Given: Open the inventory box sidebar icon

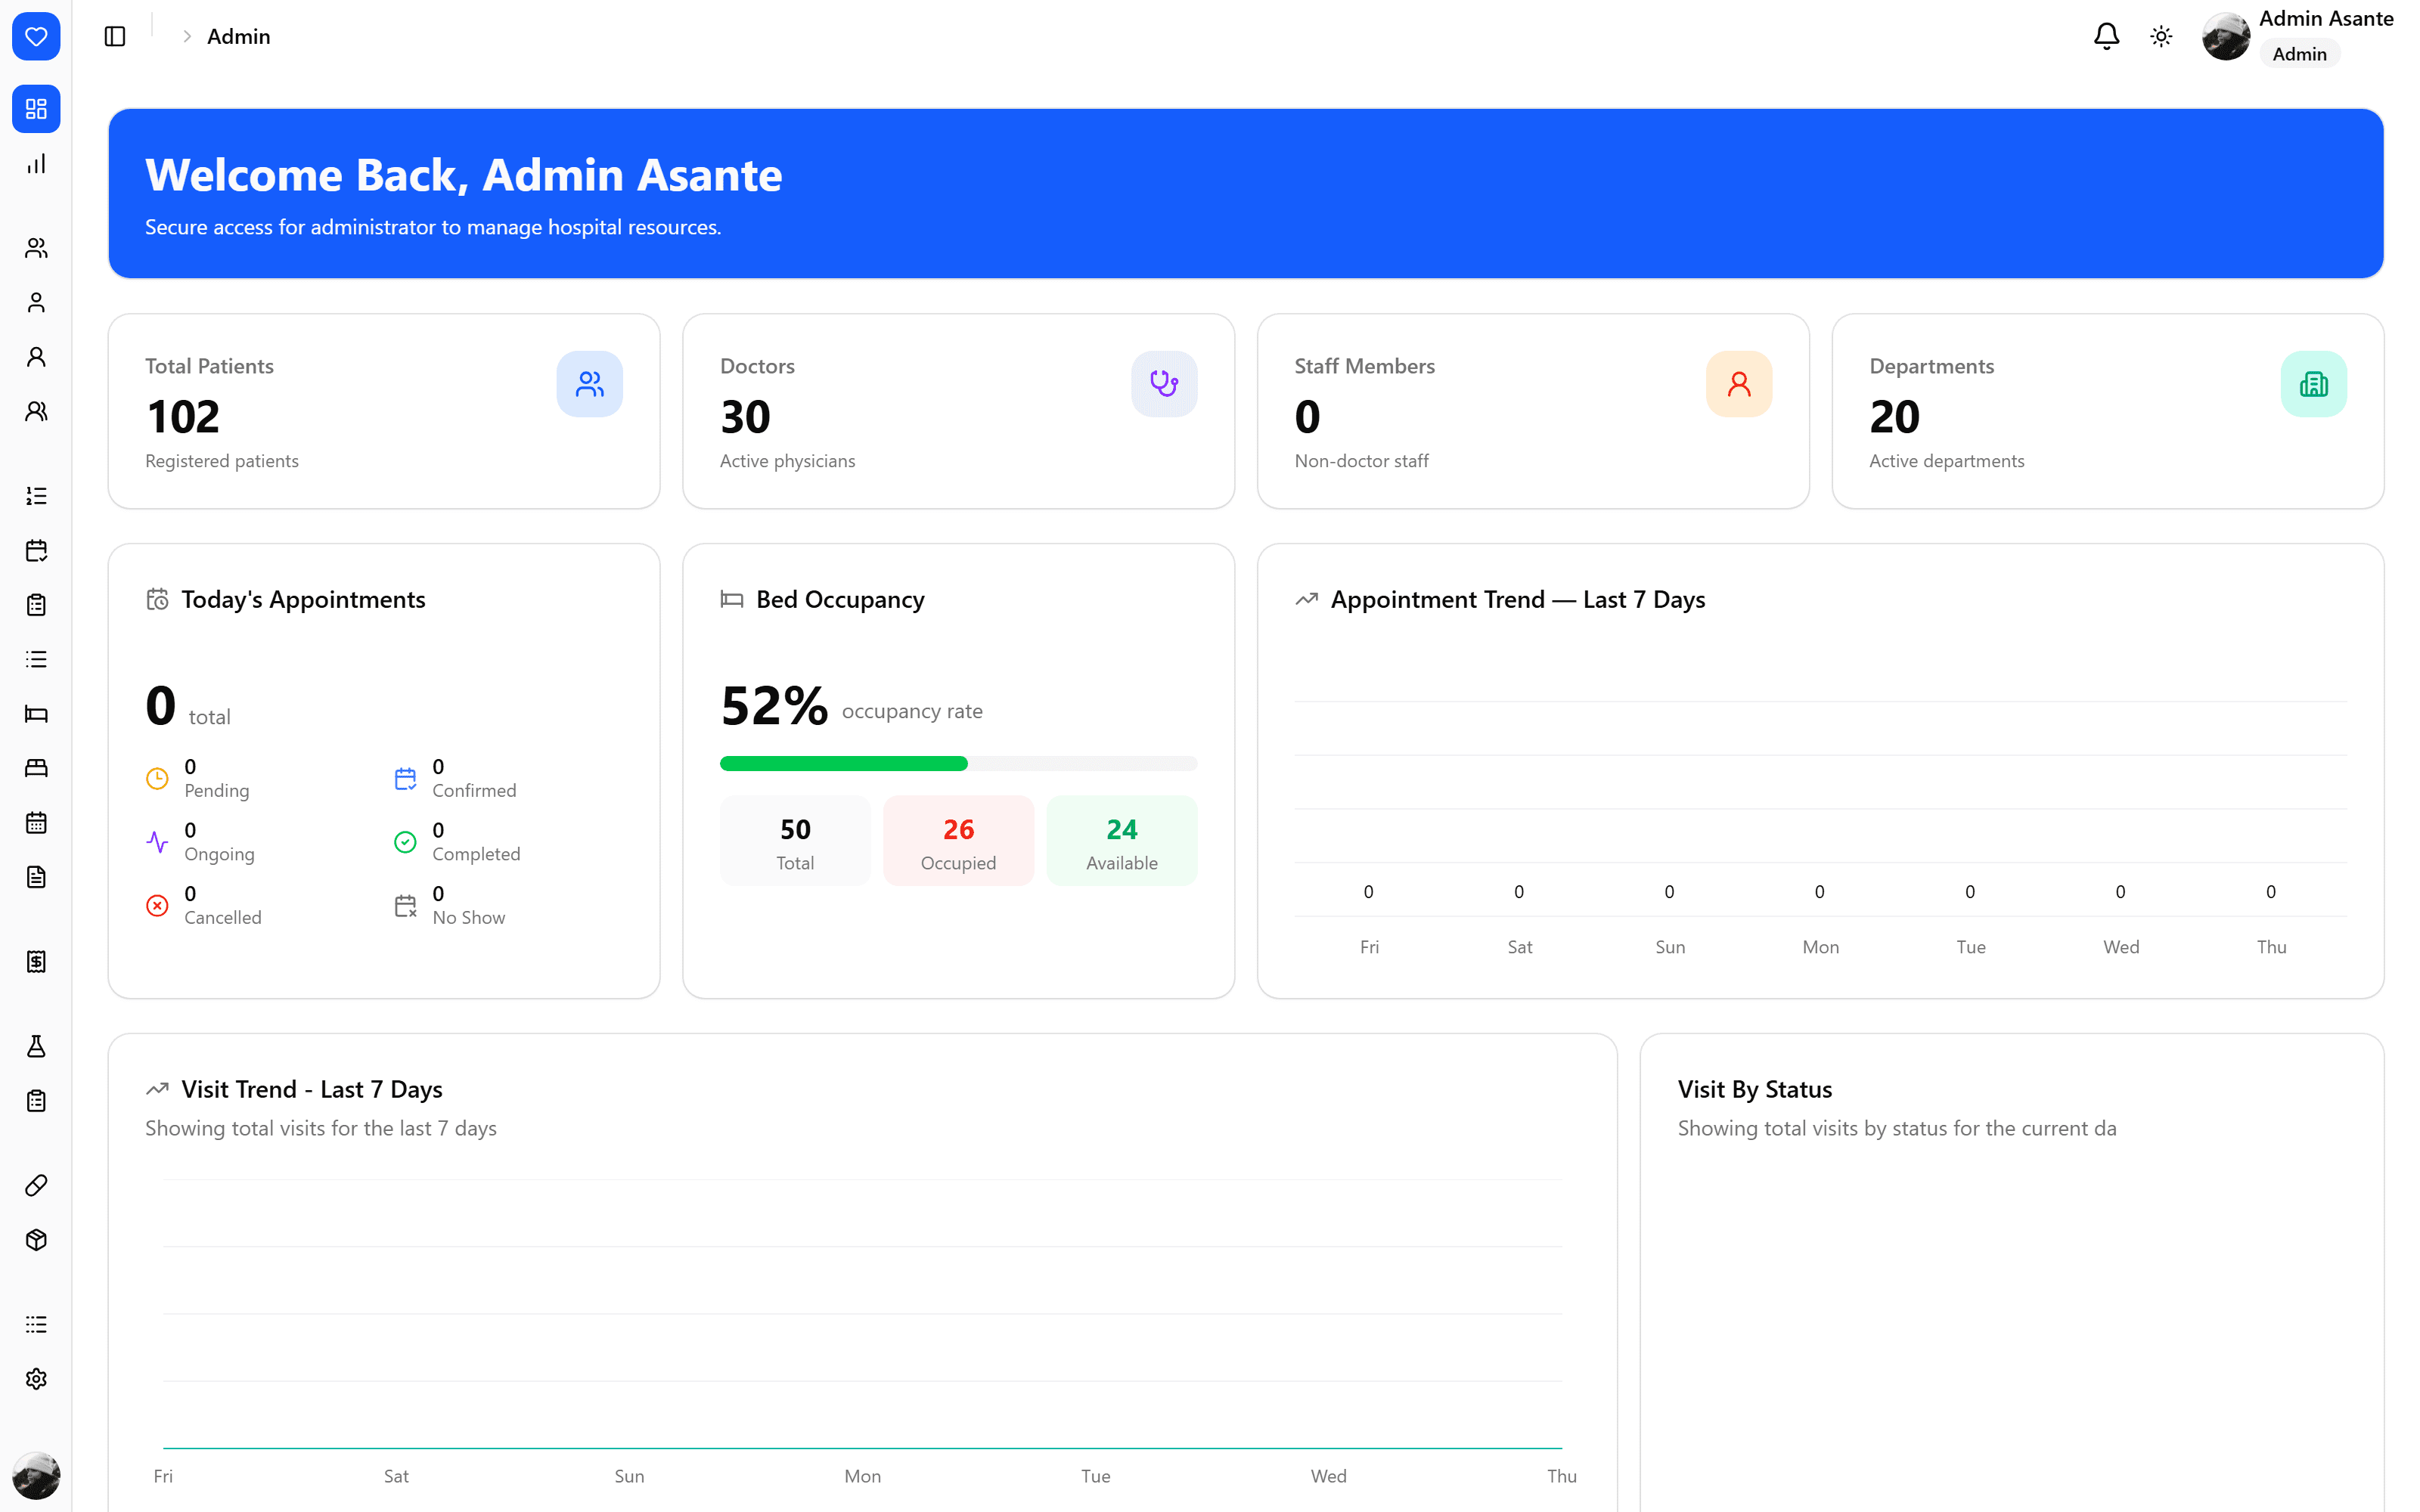Looking at the screenshot, I should pyautogui.click(x=36, y=1240).
